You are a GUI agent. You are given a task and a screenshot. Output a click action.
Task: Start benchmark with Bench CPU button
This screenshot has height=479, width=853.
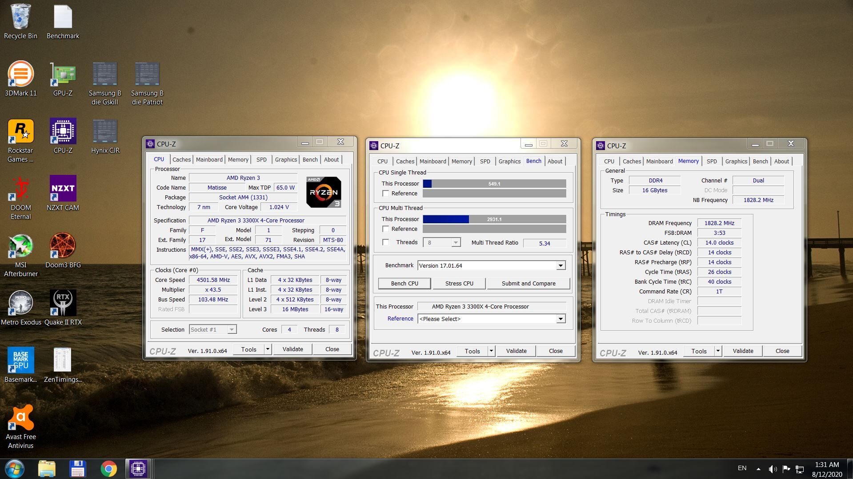tap(404, 284)
